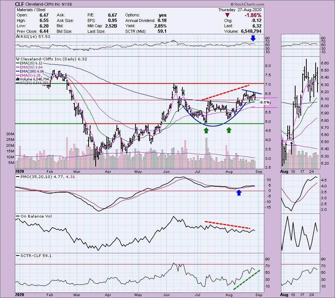The width and height of the screenshot is (335, 298).
Task: Click the Last Size label in the header
Action: (x=96, y=31)
